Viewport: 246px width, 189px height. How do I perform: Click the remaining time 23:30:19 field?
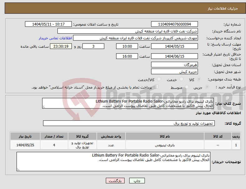pos(61,46)
